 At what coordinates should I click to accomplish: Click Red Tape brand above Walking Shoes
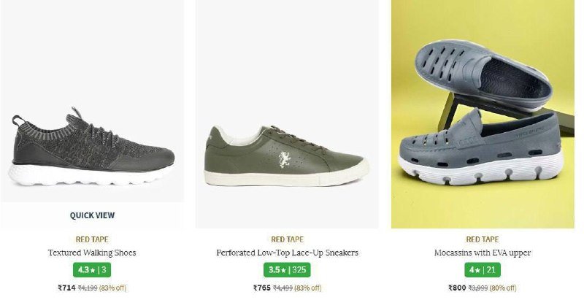pos(92,239)
